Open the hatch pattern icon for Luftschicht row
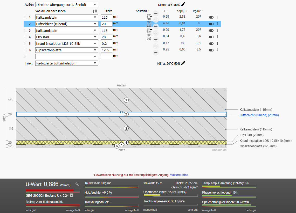Image resolution: width=296 pixels, height=213 pixels. [x=149, y=24]
